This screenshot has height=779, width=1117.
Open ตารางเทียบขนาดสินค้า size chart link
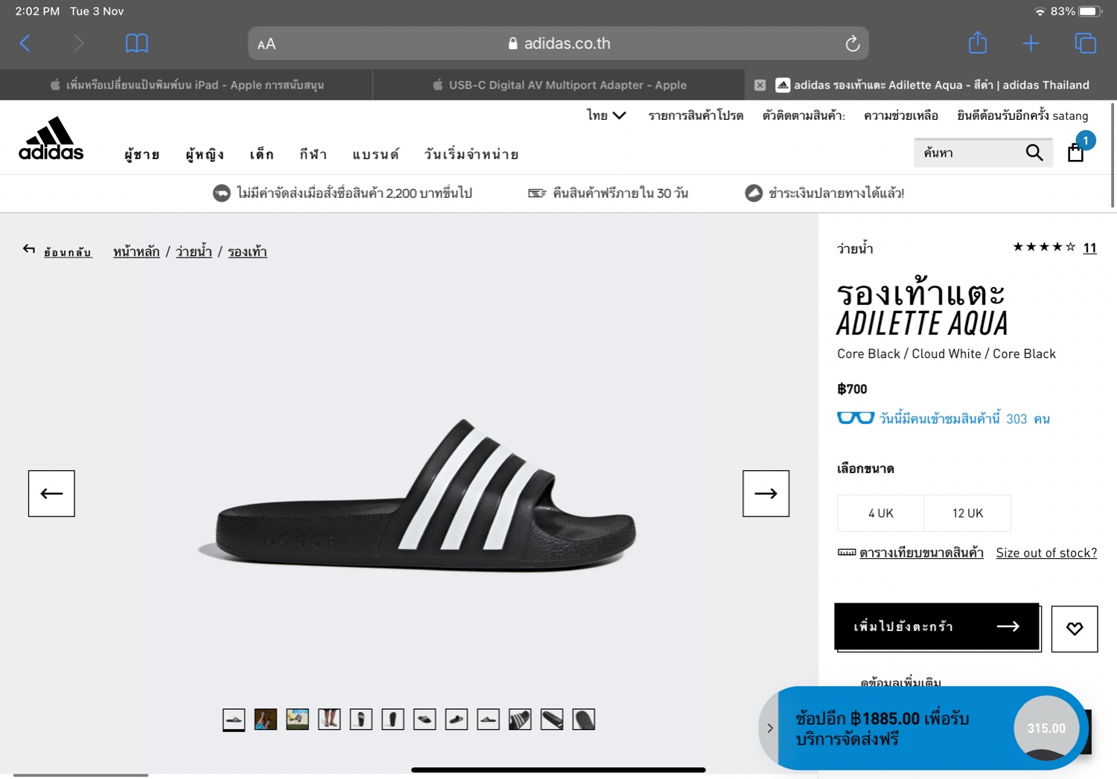(x=921, y=553)
